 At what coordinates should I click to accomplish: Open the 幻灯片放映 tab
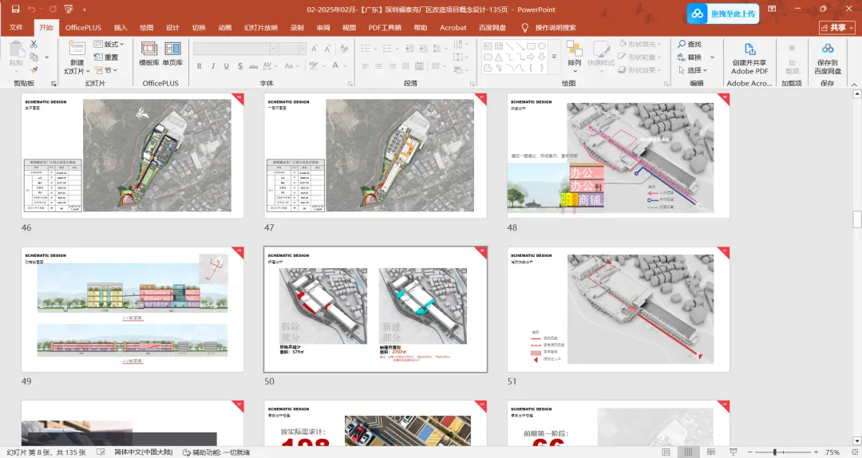pos(261,27)
